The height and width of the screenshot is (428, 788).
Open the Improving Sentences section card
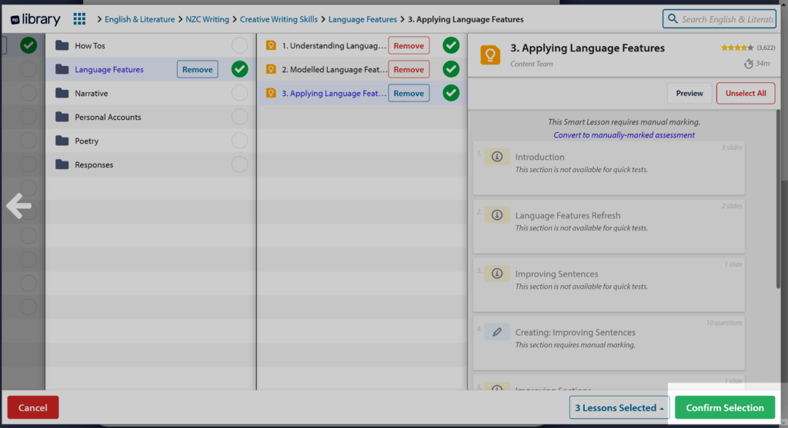(609, 285)
